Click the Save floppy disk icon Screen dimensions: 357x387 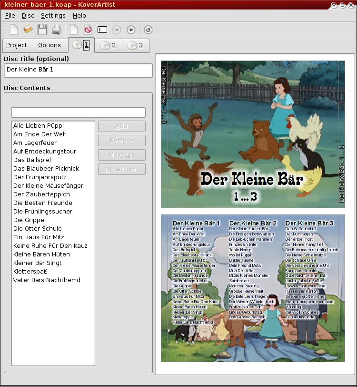click(42, 30)
